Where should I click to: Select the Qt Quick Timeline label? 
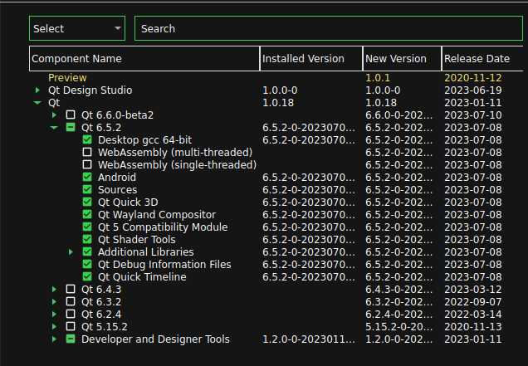click(x=142, y=277)
